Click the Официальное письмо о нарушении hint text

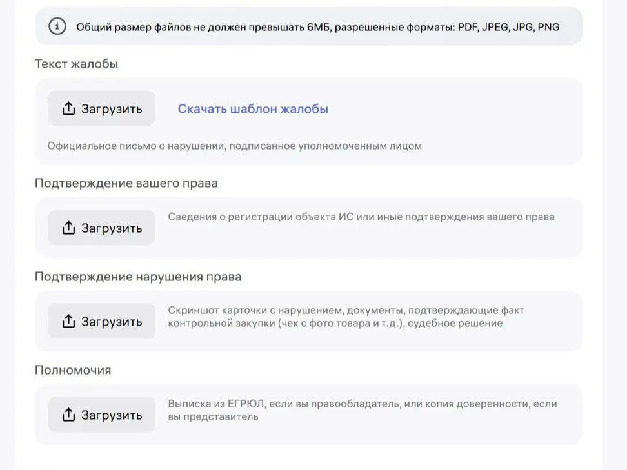pos(234,146)
